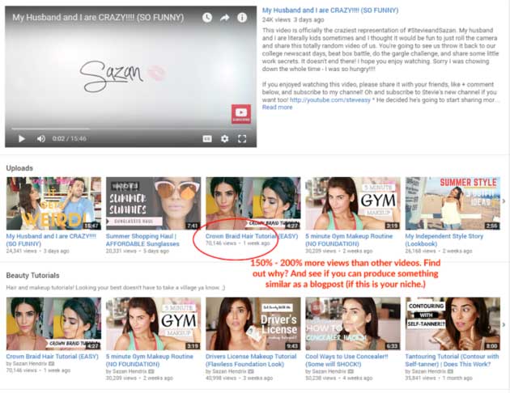Screen dimensions: 510x393
Task: Click the Watch Later clock icon
Action: click(207, 18)
